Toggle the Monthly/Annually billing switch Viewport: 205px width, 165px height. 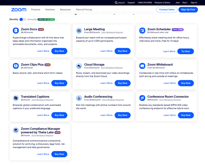point(23,19)
